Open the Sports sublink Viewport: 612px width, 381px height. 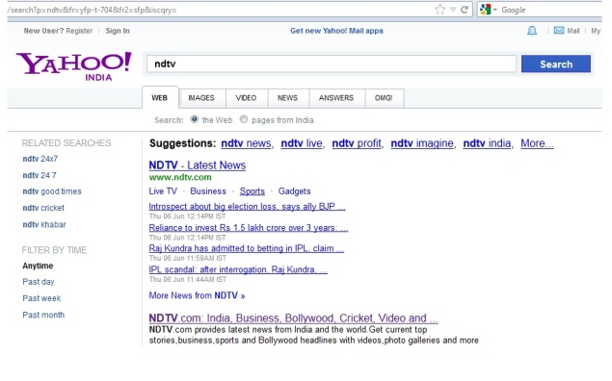253,191
